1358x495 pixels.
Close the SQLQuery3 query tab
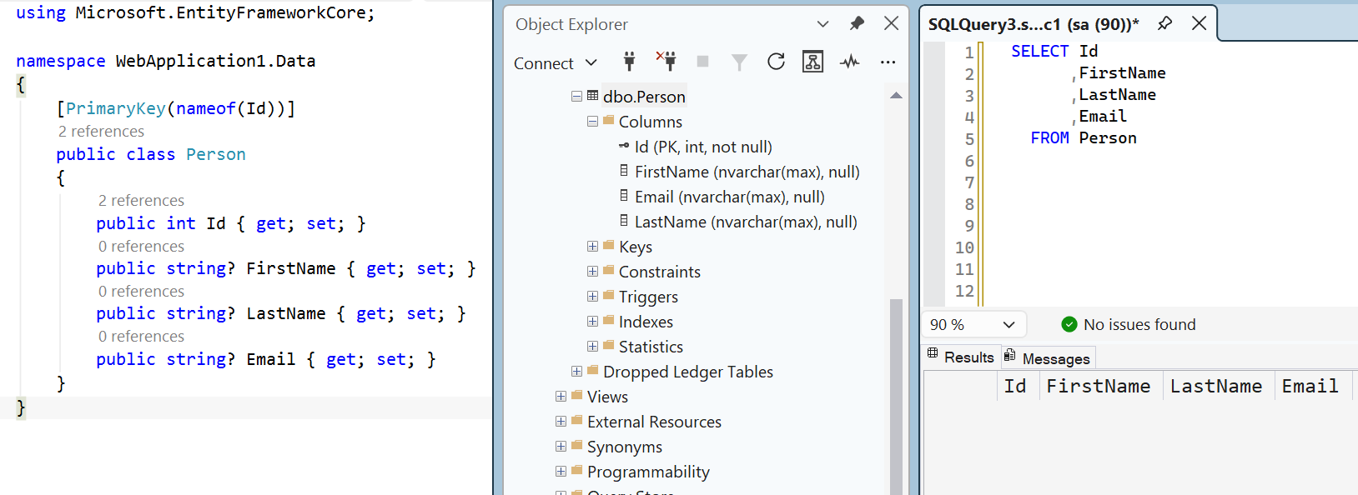click(x=1200, y=23)
